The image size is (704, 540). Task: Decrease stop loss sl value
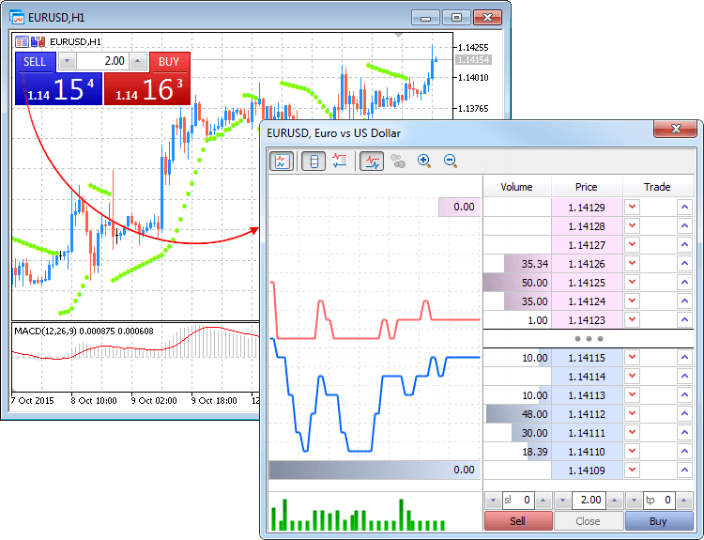[493, 500]
